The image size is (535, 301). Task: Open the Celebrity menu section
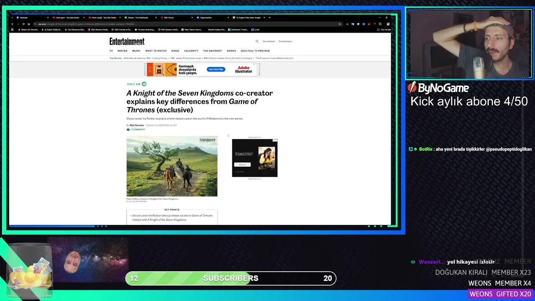click(x=191, y=51)
